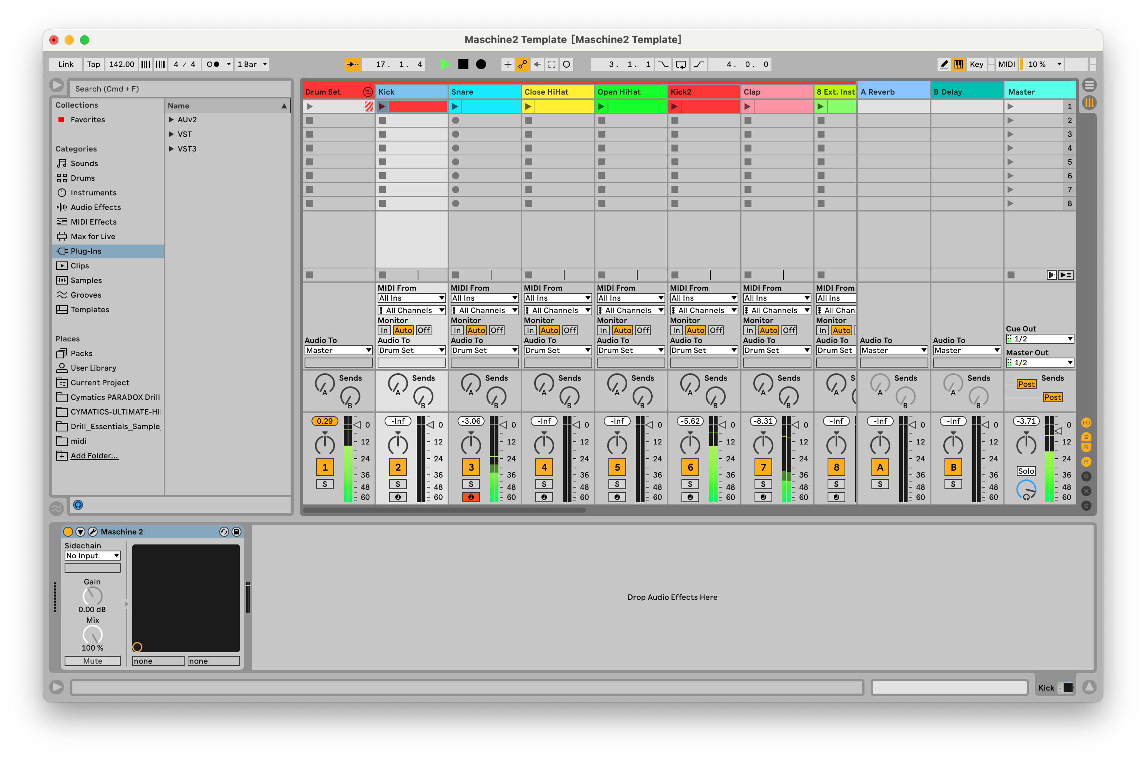Set Kick monitor to Off
Image resolution: width=1146 pixels, height=759 pixels.
(424, 330)
